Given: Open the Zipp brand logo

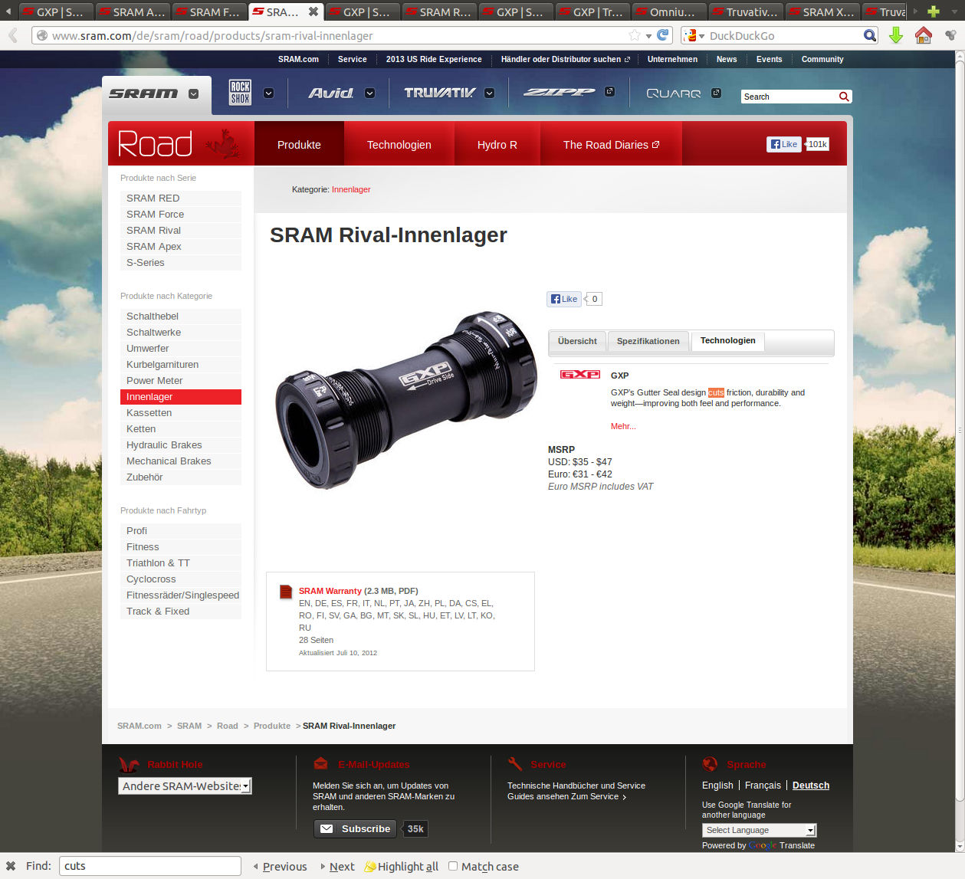Looking at the screenshot, I should (560, 93).
